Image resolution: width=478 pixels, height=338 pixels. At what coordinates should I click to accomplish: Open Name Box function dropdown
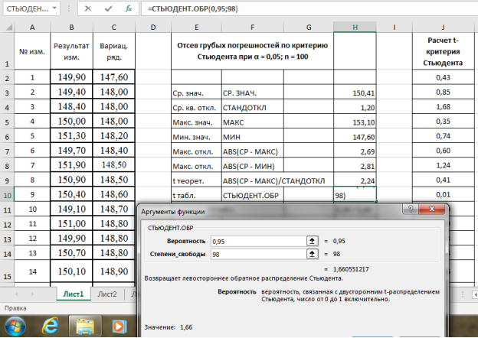click(54, 8)
